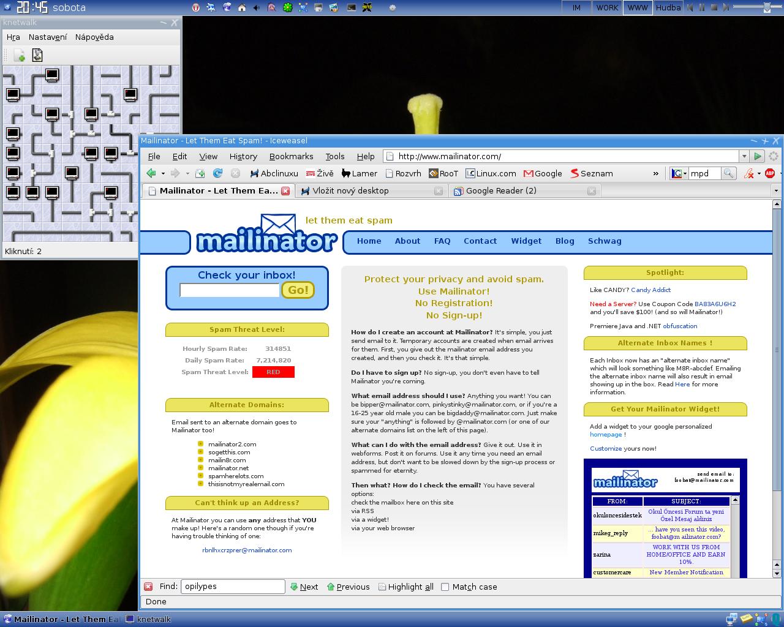Screen dimensions: 784x627
Task: Open search engine selector dropdown
Action: tap(679, 173)
